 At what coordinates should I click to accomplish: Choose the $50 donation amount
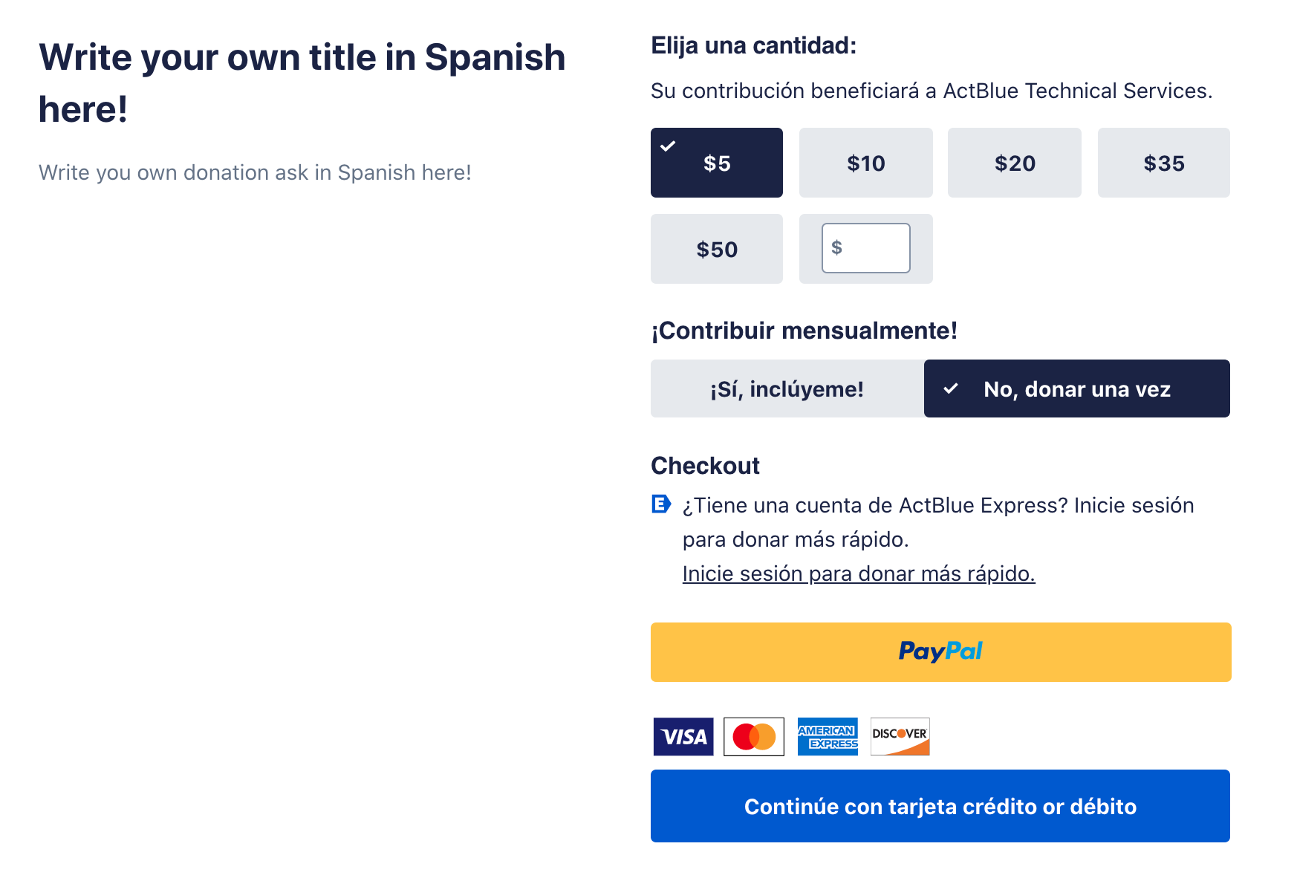(x=717, y=250)
